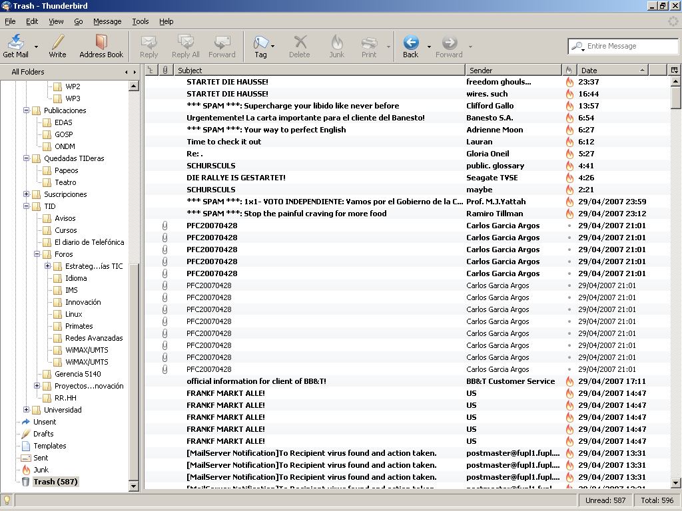Expand the Universidad folder

tap(27, 410)
